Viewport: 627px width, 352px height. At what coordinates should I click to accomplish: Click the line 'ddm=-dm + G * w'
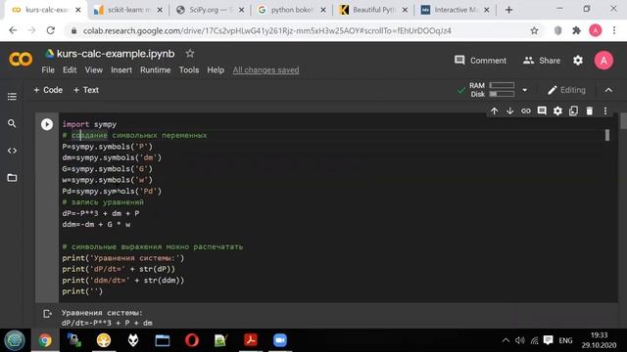click(96, 225)
